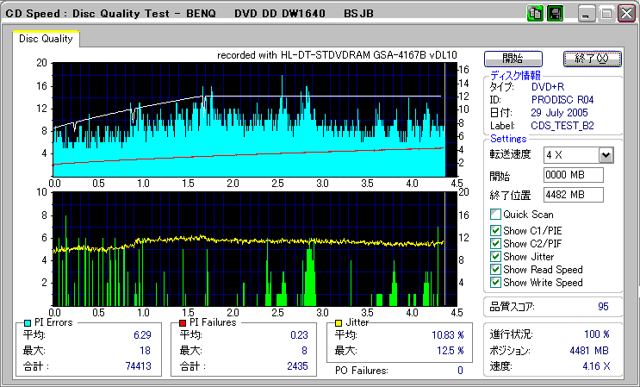Viewport: 640px width, 387px height.
Task: Click the yellow Jitter legend square
Action: tap(339, 322)
